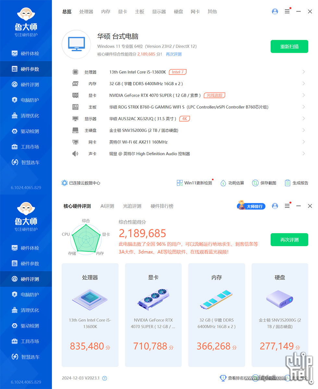Click the user avatar icon beside the 其他 tab

coord(275,11)
